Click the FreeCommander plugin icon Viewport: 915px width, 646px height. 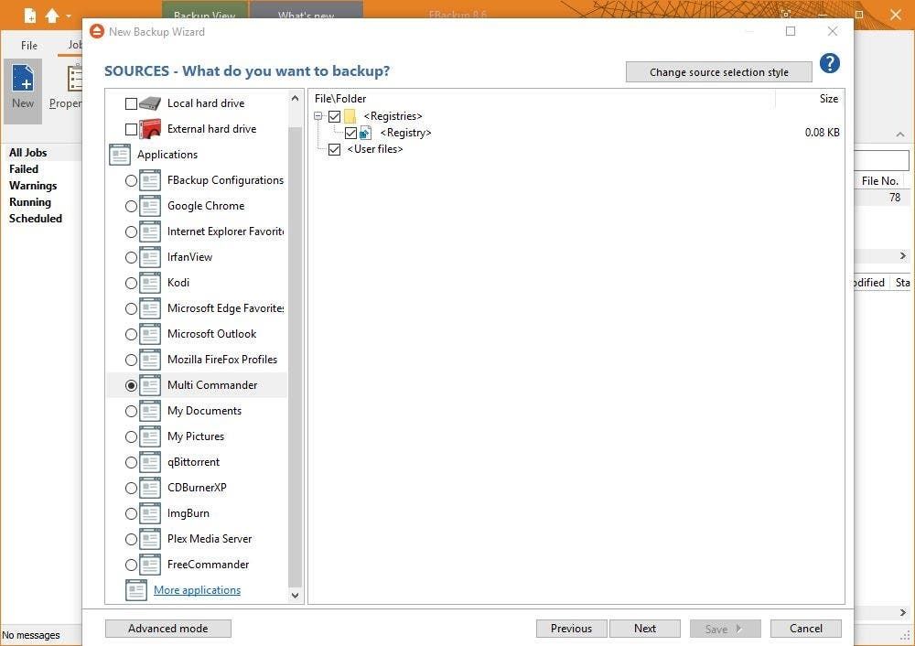150,565
